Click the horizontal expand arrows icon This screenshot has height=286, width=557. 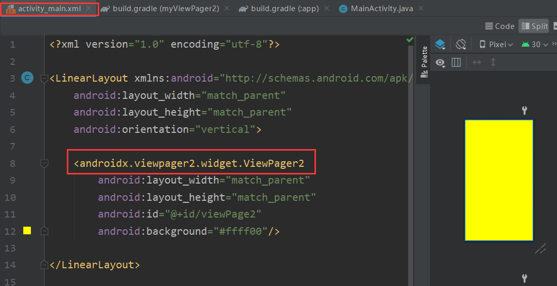click(x=476, y=62)
